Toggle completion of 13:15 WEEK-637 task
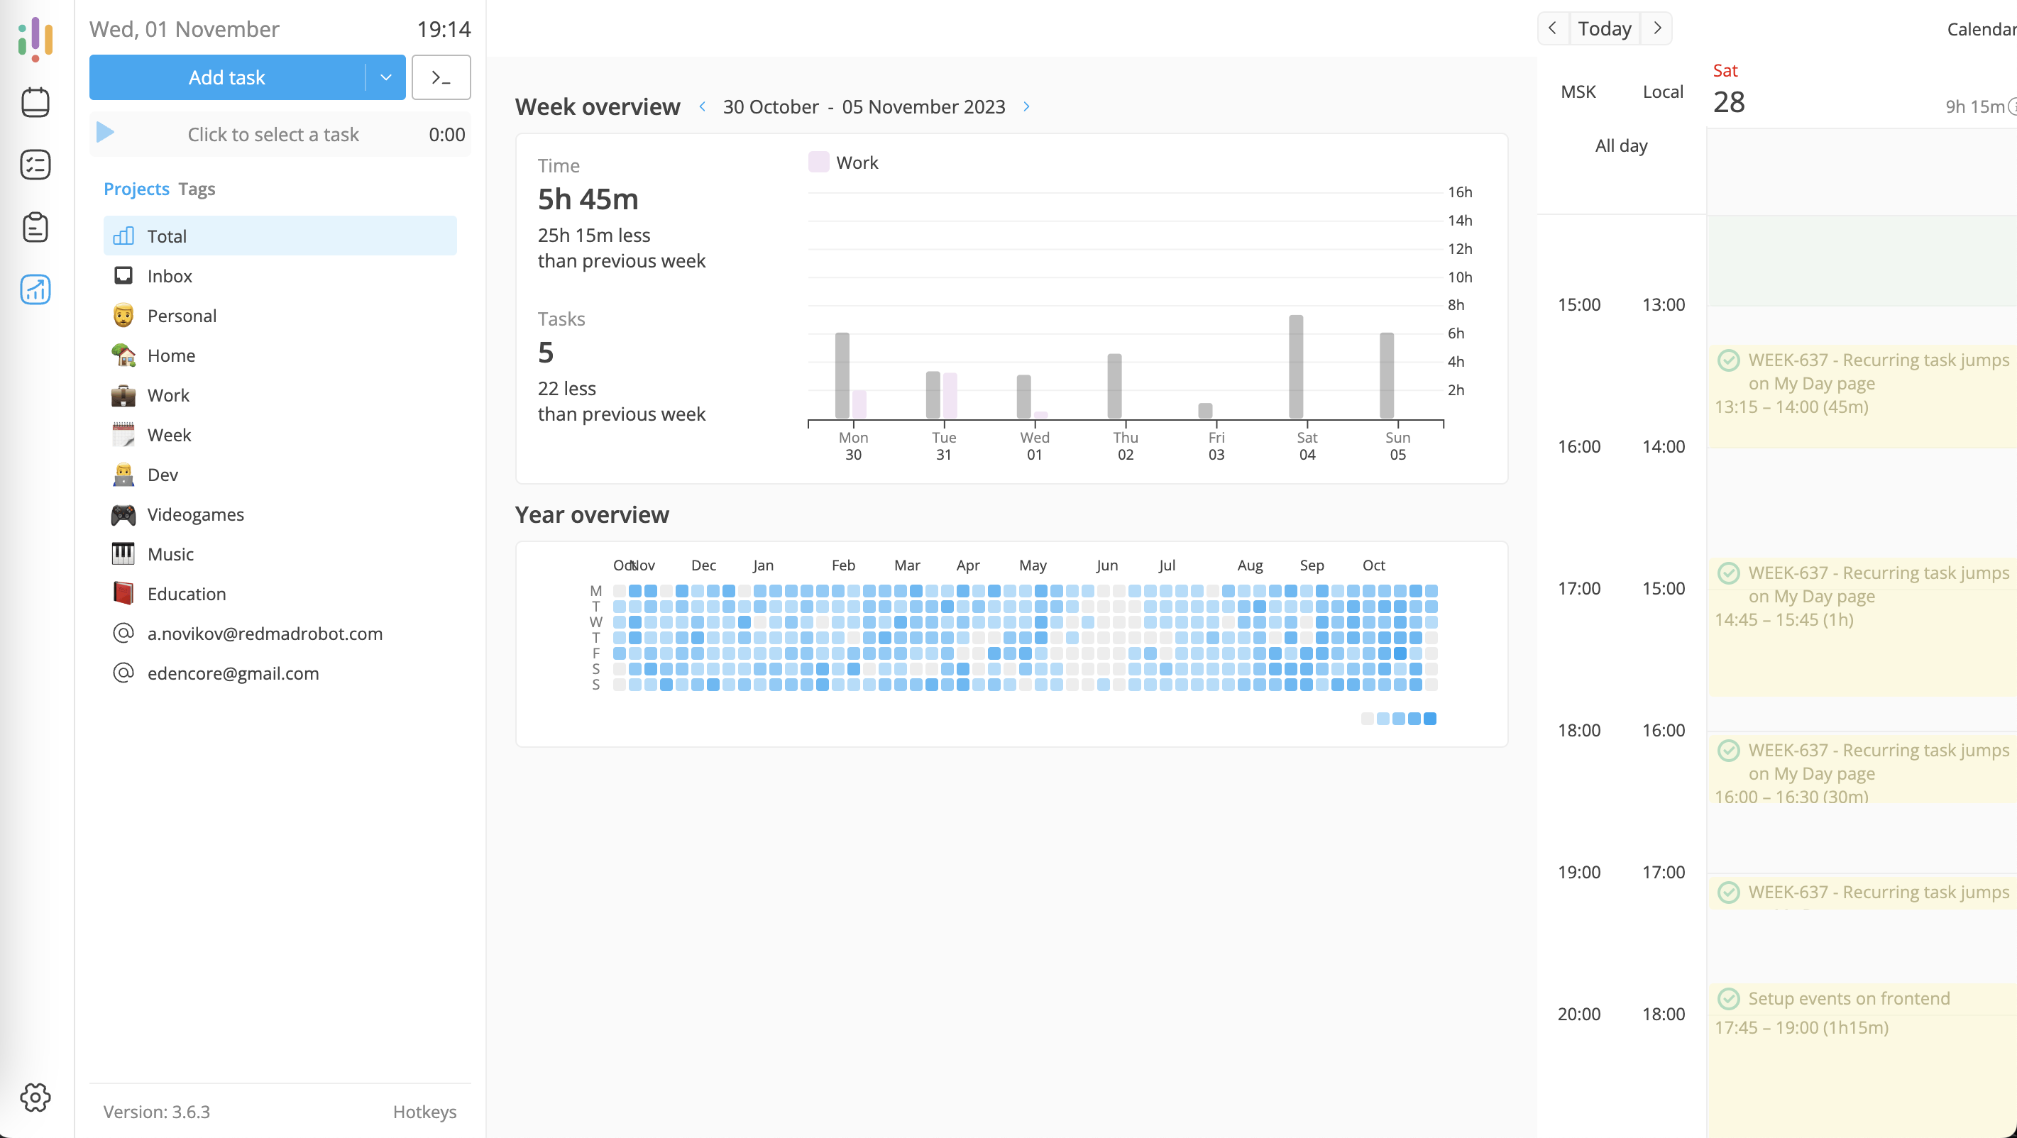Screen dimensions: 2017x1138 pyautogui.click(x=1728, y=360)
